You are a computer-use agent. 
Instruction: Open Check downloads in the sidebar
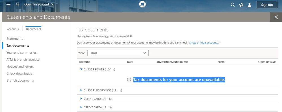tap(19, 74)
